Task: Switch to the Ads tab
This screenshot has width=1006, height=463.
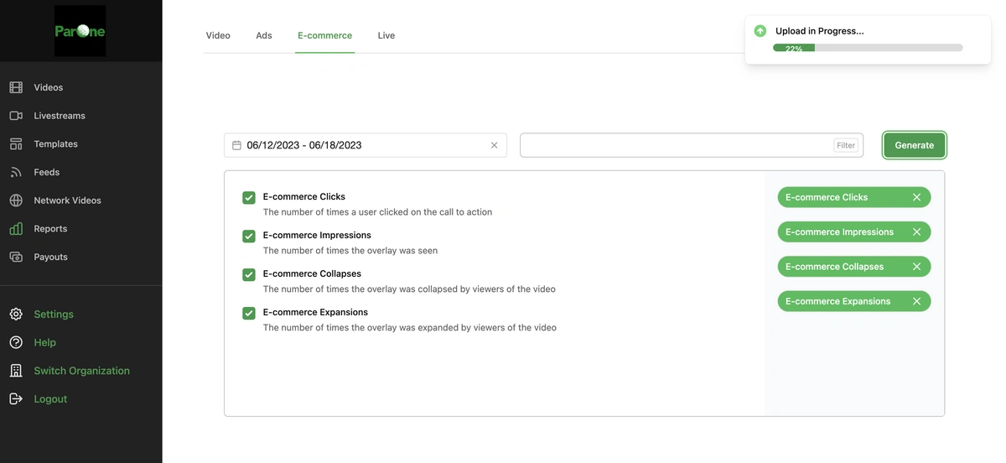Action: [264, 35]
